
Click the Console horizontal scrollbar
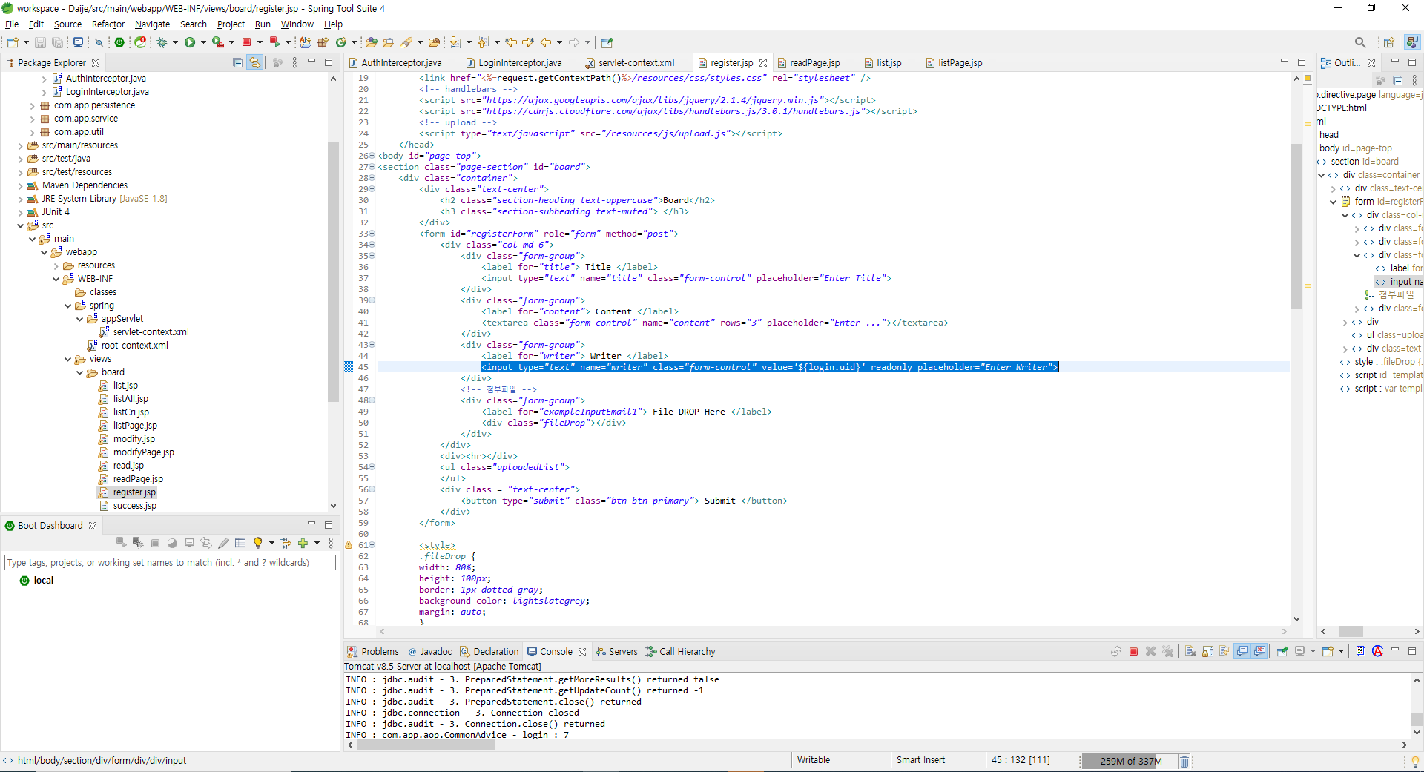point(426,745)
